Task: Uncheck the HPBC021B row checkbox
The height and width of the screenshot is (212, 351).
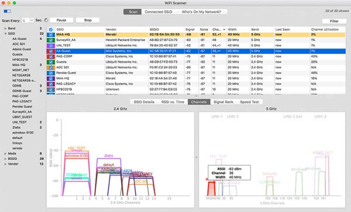Action: (x=51, y=89)
